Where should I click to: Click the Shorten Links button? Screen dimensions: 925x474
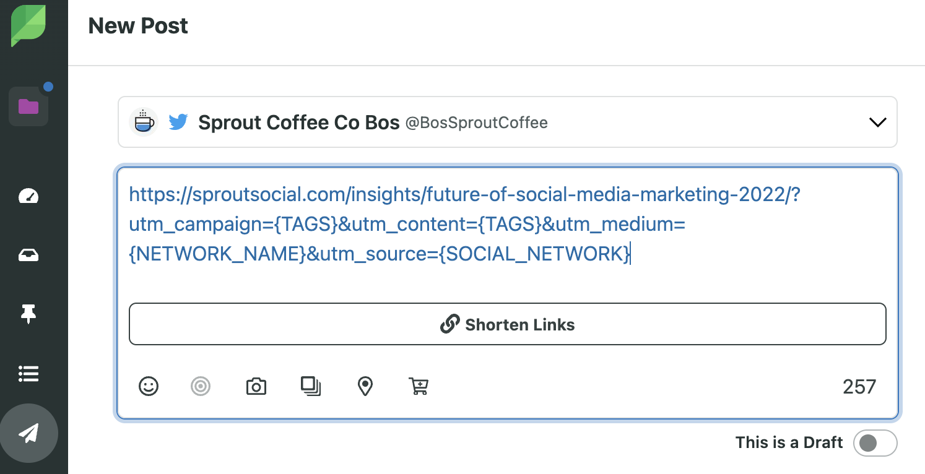[508, 324]
